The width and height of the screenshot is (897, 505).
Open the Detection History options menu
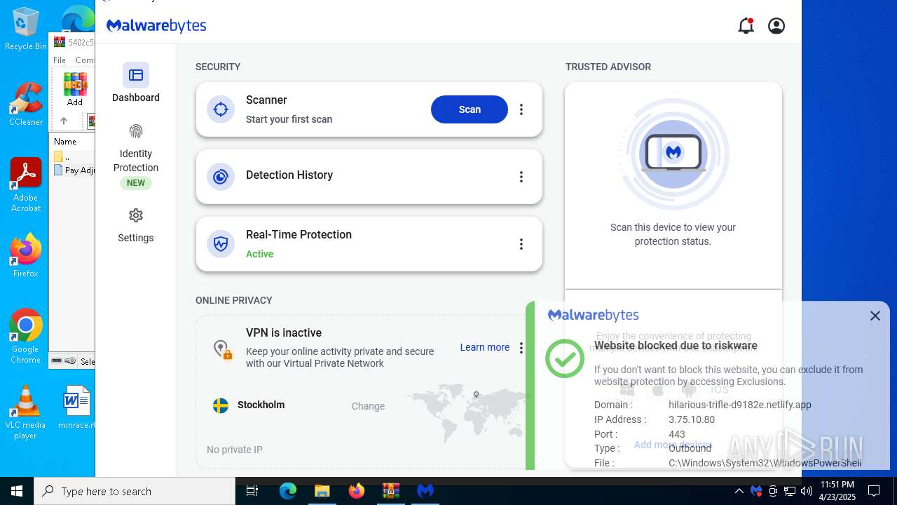(x=521, y=177)
